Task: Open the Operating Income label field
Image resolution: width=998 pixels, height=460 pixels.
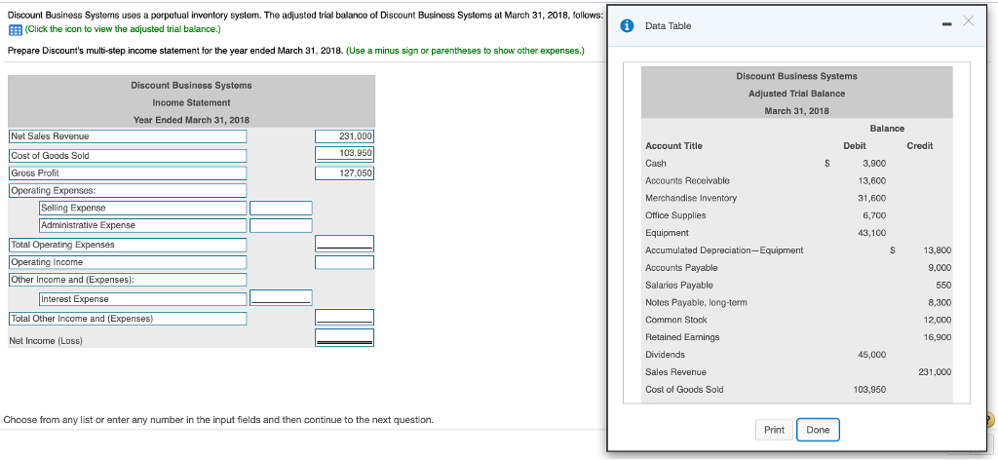Action: pos(128,262)
